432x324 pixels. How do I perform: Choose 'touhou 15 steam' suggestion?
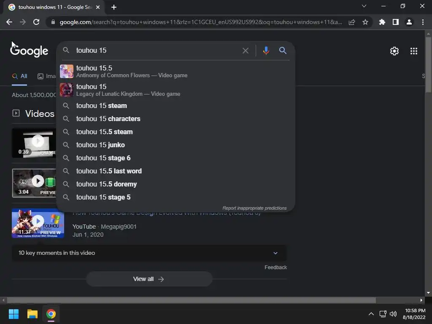[176, 105]
